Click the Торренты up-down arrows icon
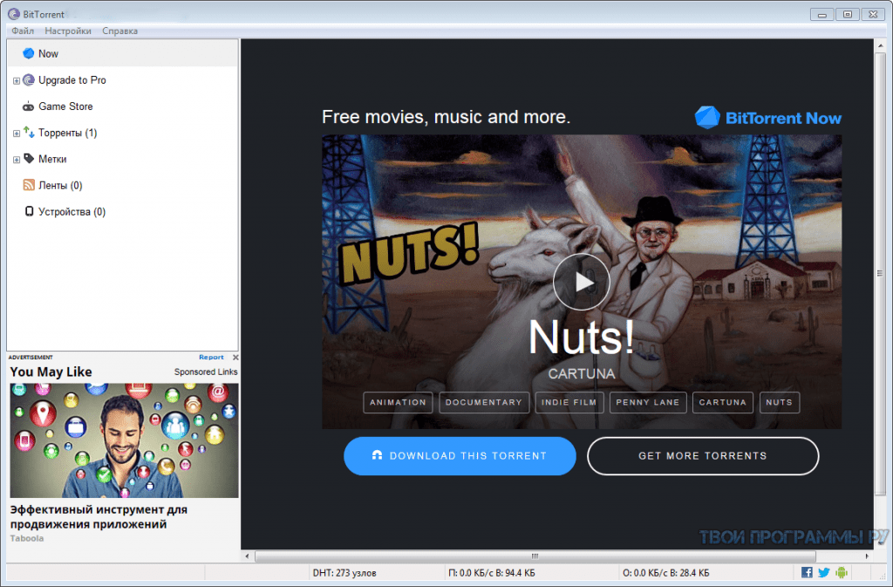Screen dimensions: 893x587 pos(29,132)
